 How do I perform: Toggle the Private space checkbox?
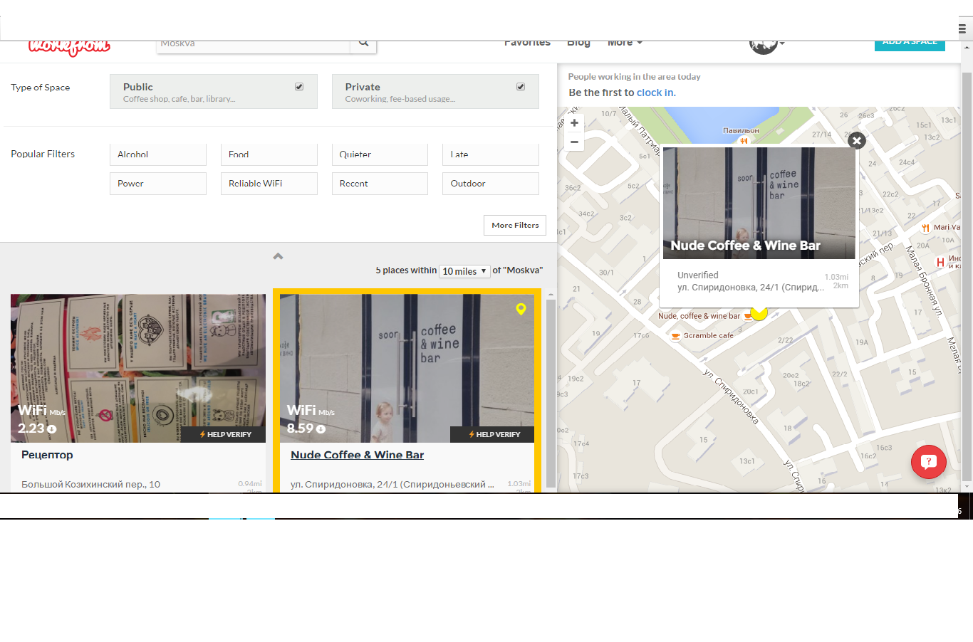[x=521, y=87]
